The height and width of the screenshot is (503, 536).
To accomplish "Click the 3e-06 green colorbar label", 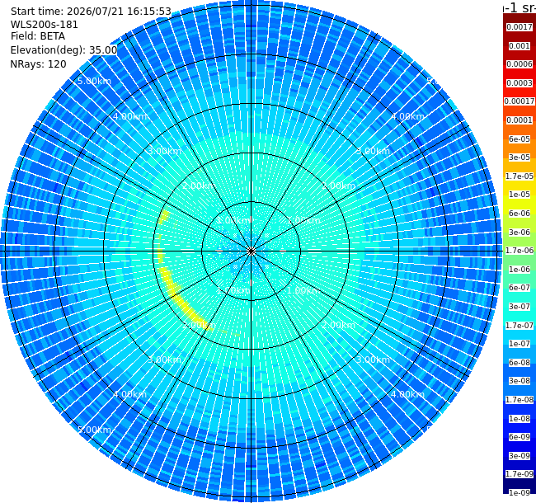I will tap(520, 232).
